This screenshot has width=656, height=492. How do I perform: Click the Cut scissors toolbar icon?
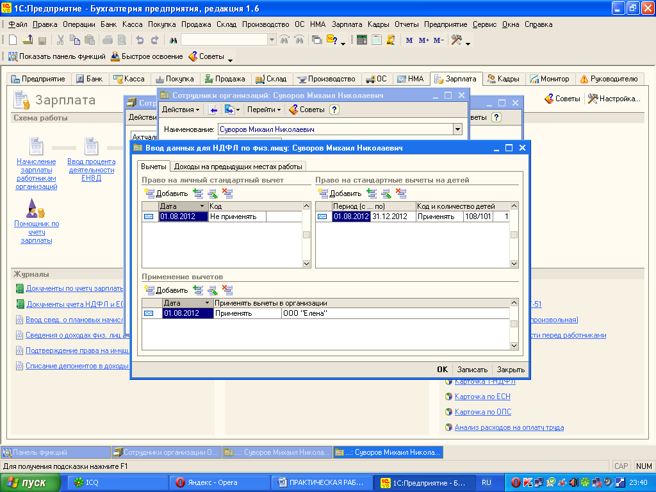pyautogui.click(x=60, y=40)
